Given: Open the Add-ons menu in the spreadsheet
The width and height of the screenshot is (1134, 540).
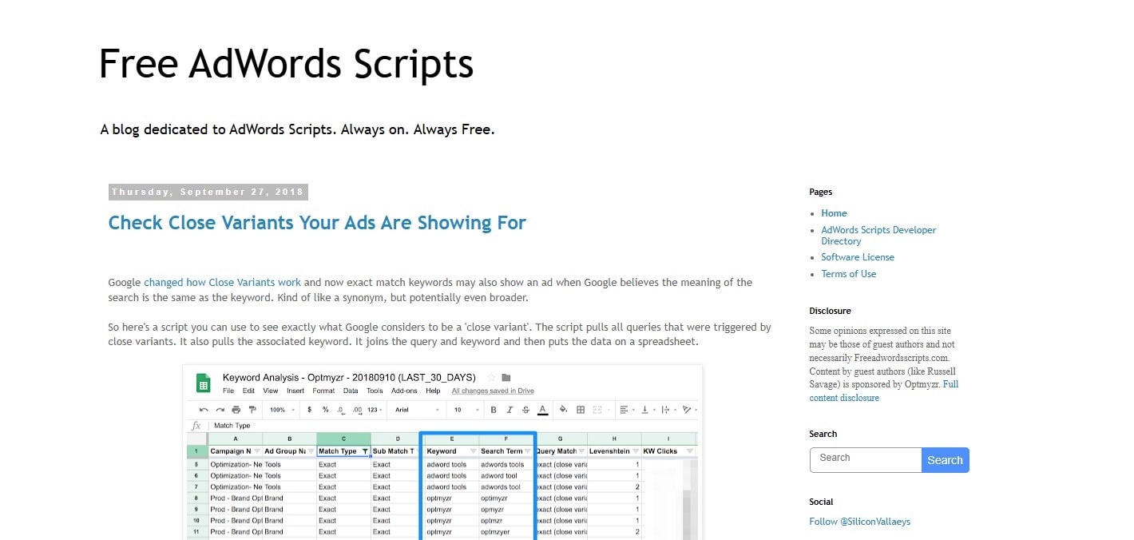Looking at the screenshot, I should [x=404, y=391].
